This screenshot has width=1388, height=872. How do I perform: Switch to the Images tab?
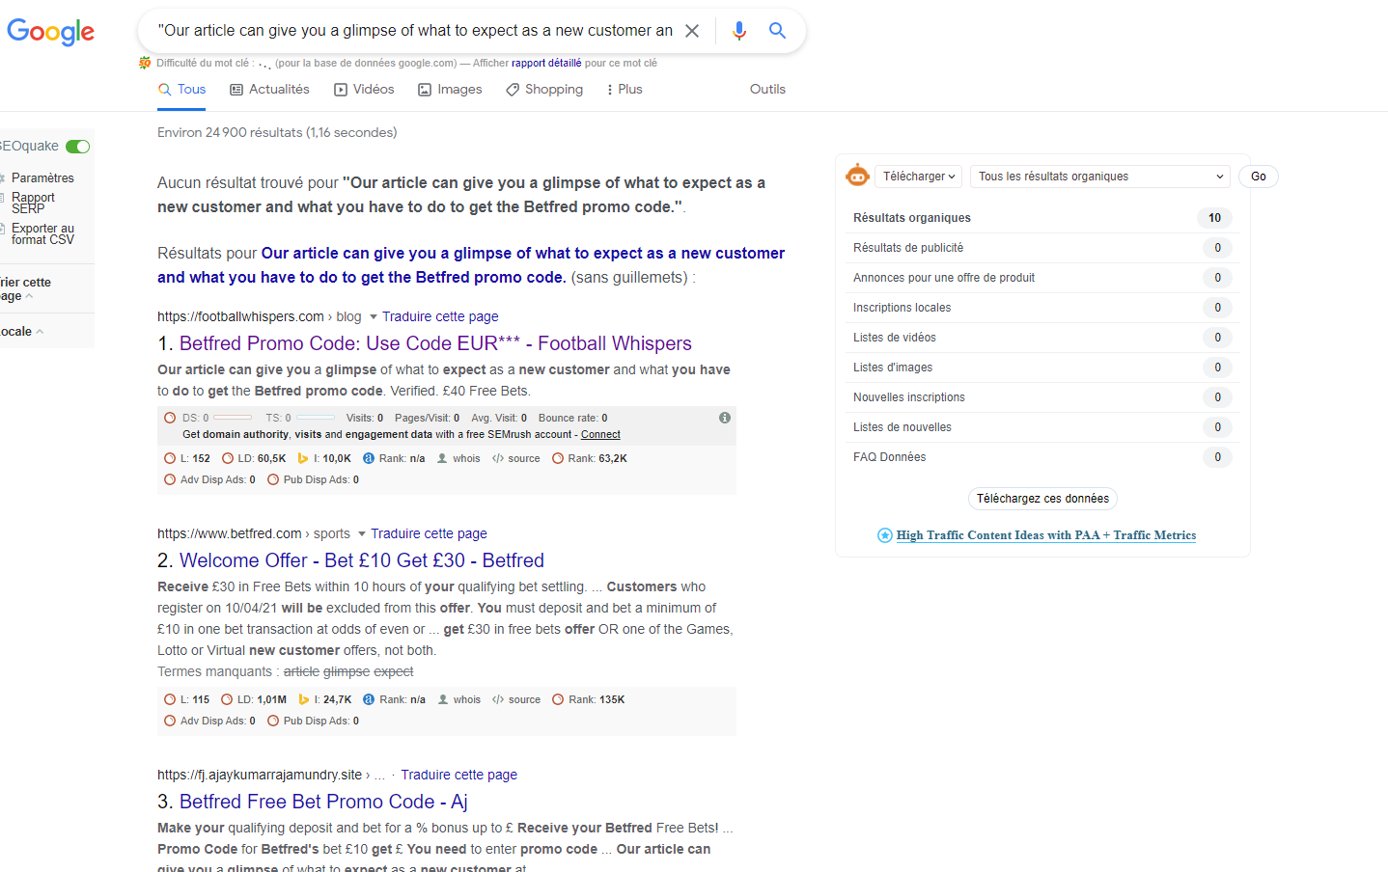coord(450,90)
